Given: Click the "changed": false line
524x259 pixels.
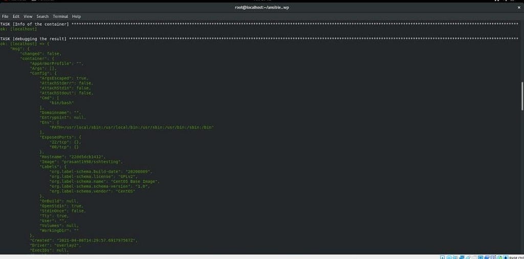Looking at the screenshot, I should (41, 53).
